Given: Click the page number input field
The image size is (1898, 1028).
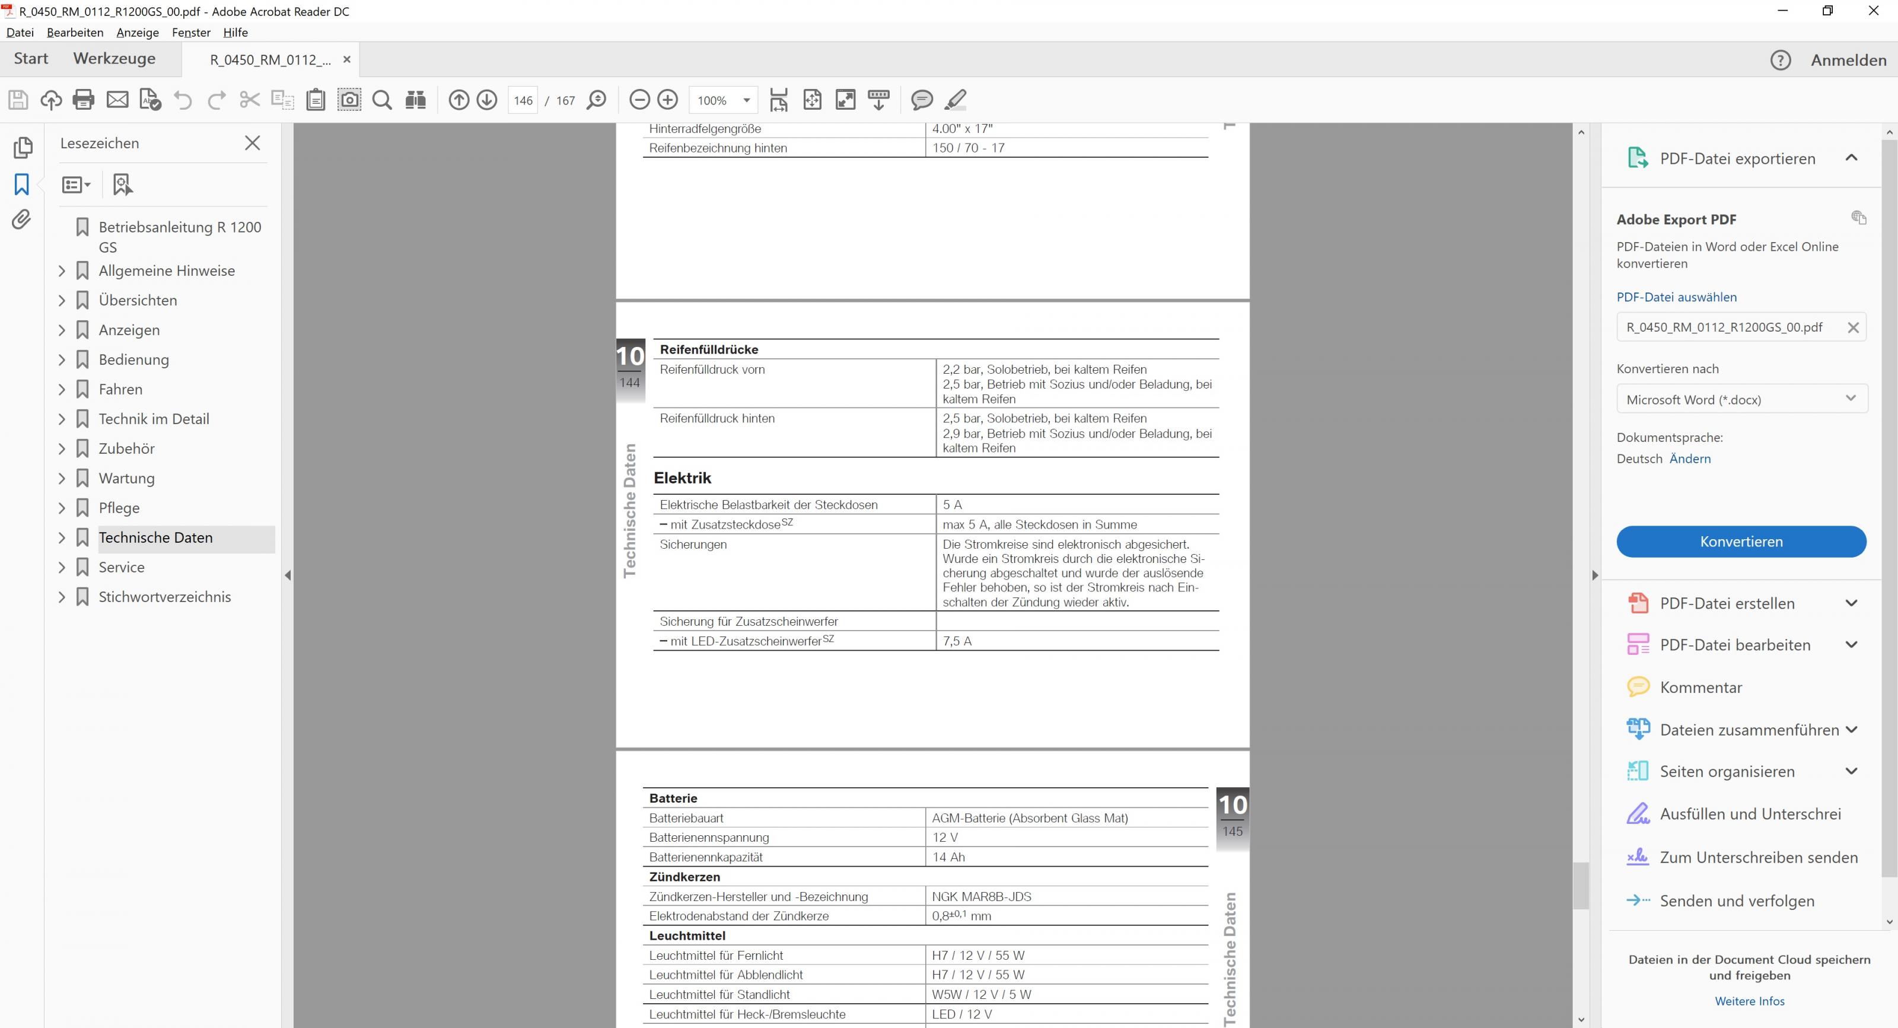Looking at the screenshot, I should (x=523, y=100).
